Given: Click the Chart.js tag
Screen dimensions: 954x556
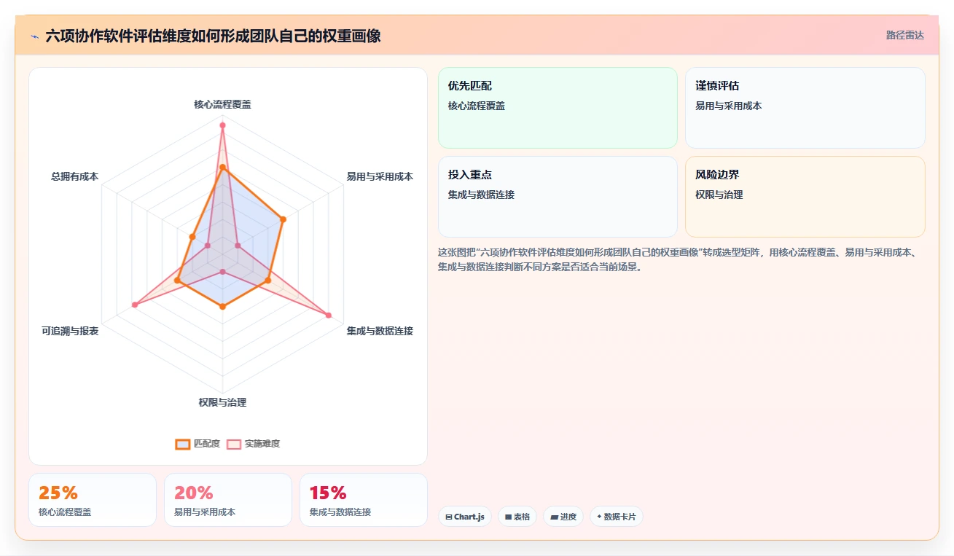Looking at the screenshot, I should point(465,517).
